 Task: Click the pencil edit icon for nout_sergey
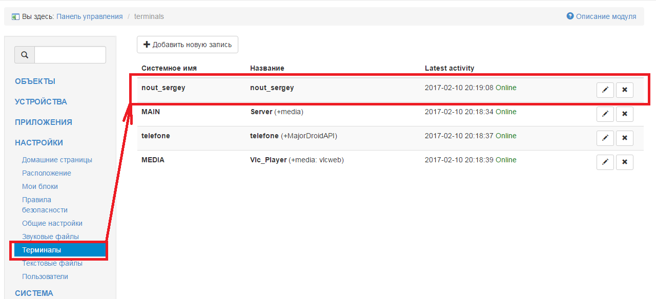(x=605, y=90)
